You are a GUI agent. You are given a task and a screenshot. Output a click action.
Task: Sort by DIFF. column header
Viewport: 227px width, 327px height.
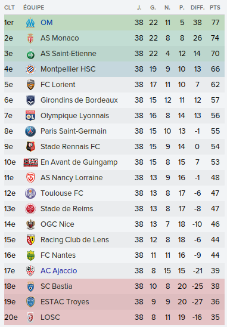(197, 8)
